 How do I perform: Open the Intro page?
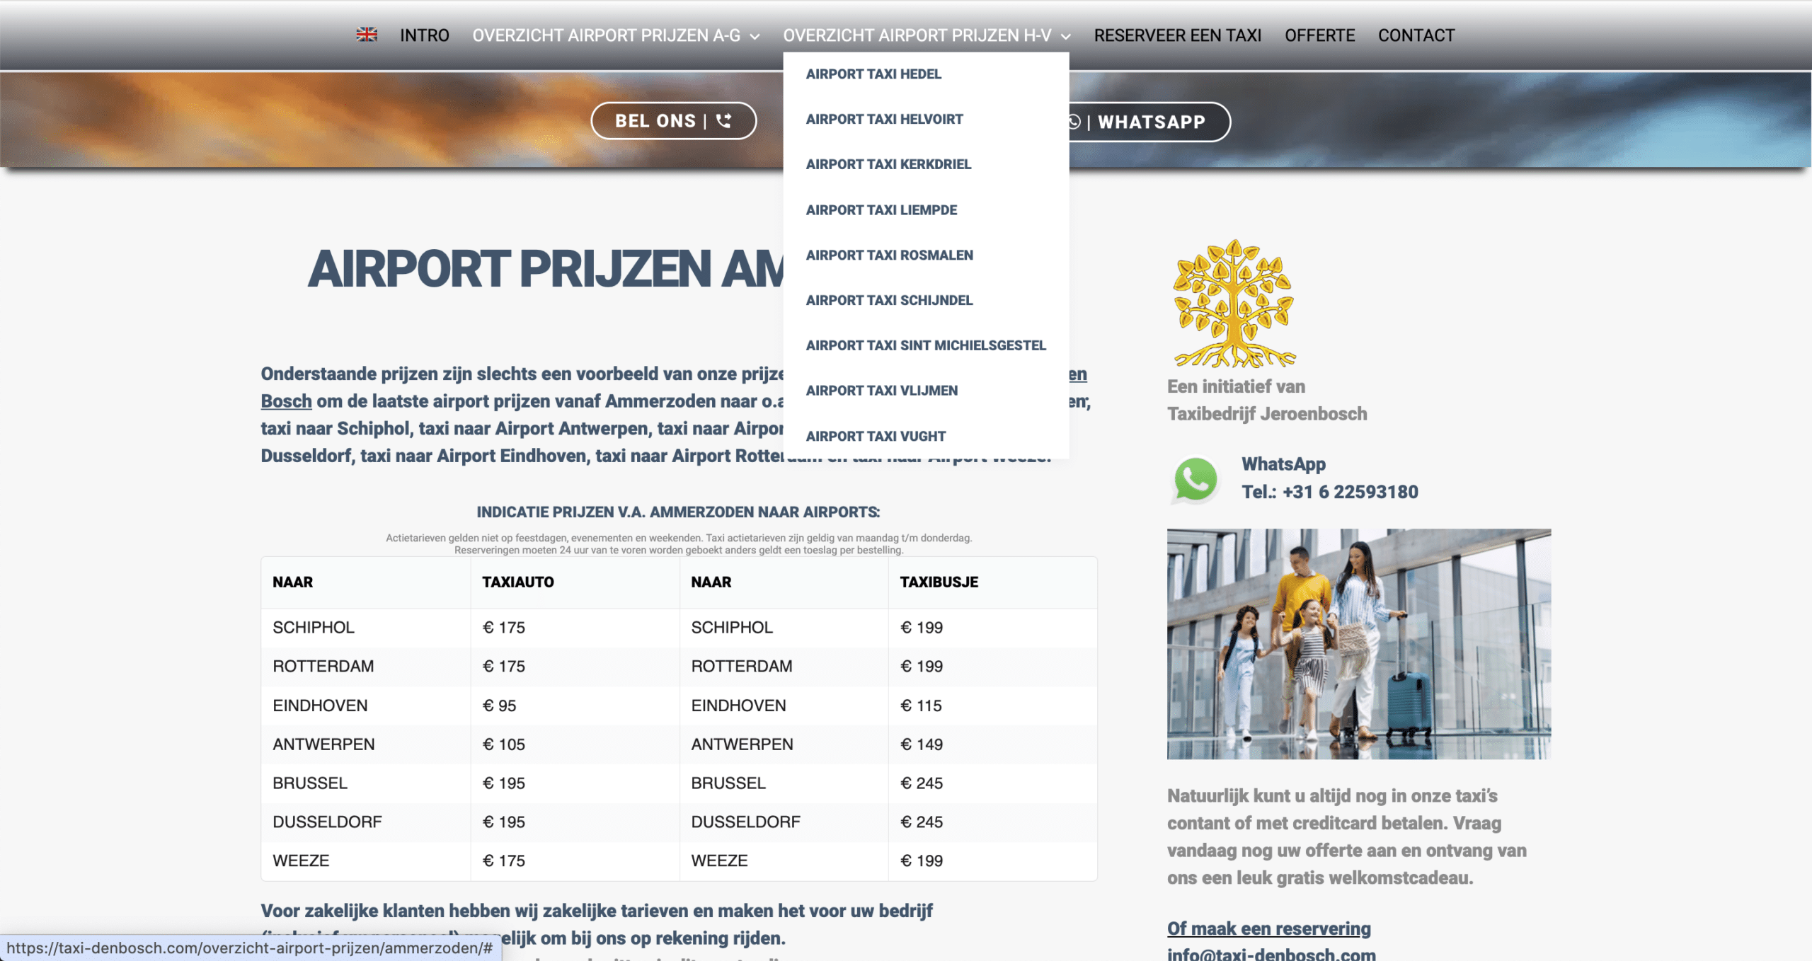pos(424,35)
